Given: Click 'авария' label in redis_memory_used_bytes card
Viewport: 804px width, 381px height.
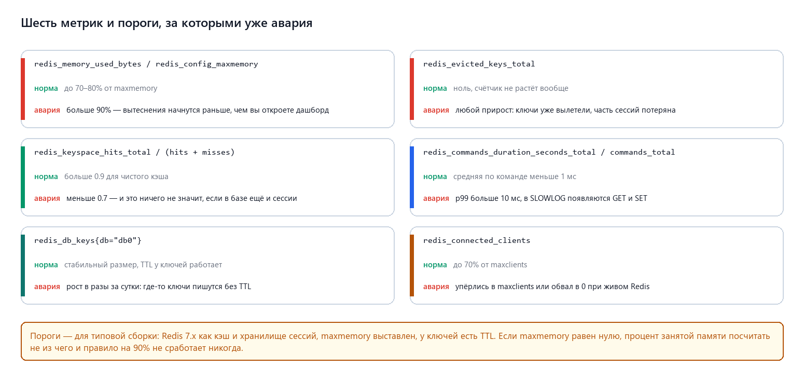Looking at the screenshot, I should click(x=47, y=110).
